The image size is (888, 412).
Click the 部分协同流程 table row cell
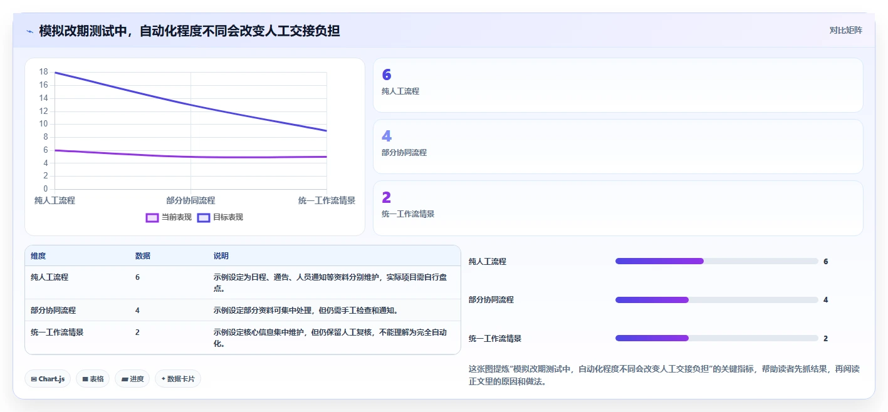click(53, 310)
